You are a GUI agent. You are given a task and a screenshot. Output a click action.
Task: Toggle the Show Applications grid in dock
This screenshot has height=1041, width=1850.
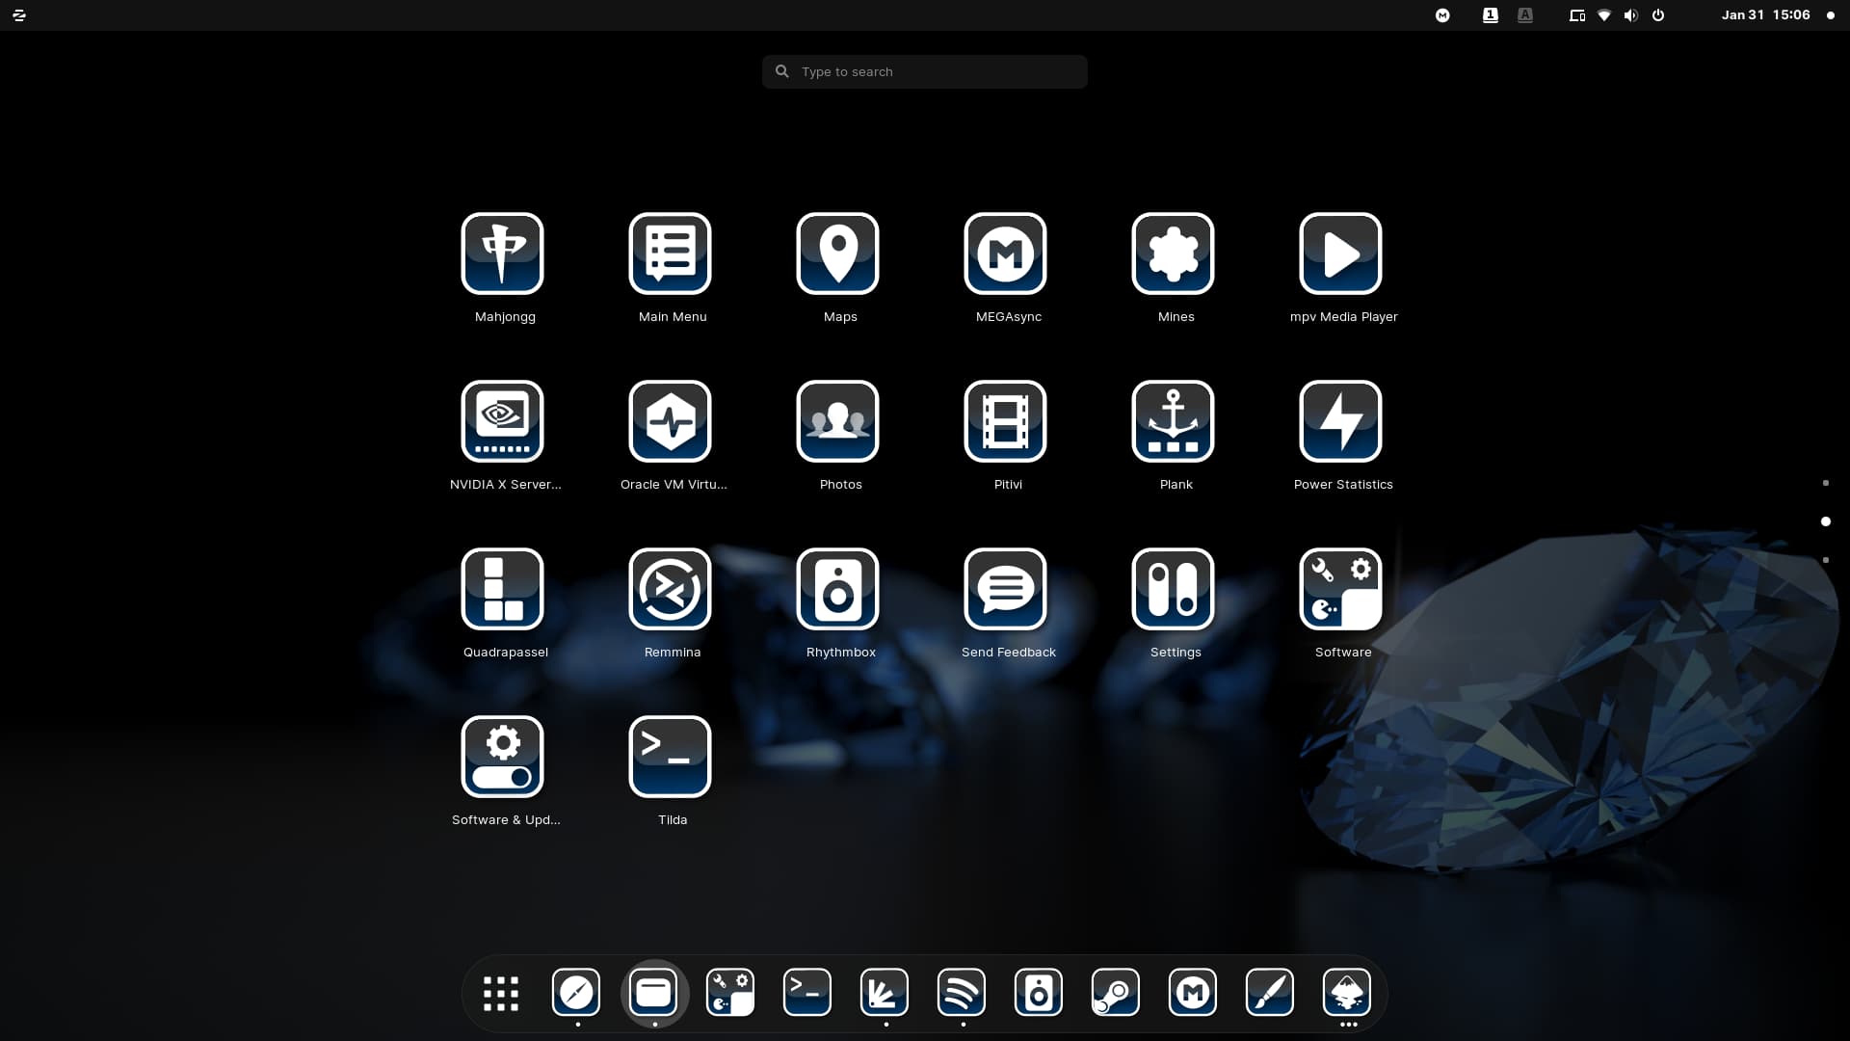point(501,993)
